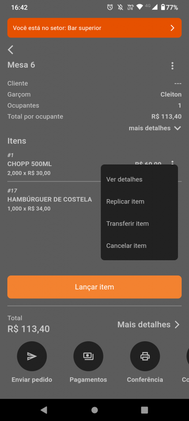Tap the back arrow above Mesa 6

coord(10,50)
